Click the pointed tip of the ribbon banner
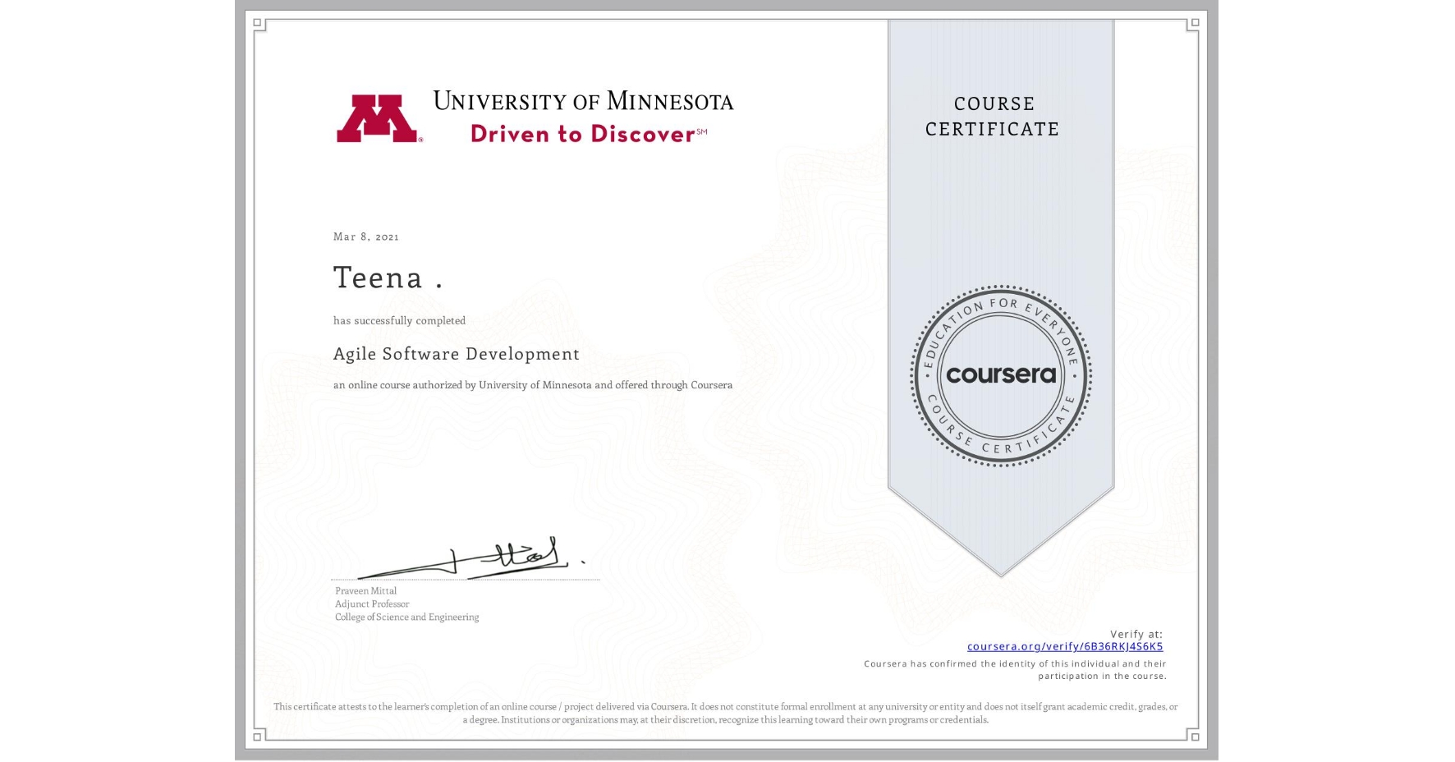 tap(1000, 571)
